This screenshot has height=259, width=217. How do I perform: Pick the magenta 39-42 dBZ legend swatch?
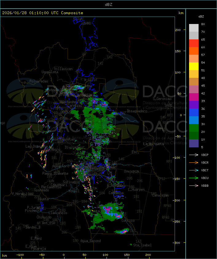tap(194, 97)
